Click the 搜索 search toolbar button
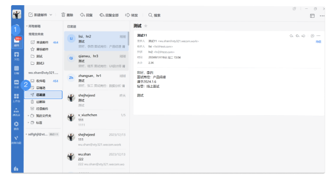 point(155,15)
